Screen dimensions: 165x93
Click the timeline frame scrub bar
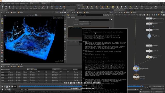[81, 86]
